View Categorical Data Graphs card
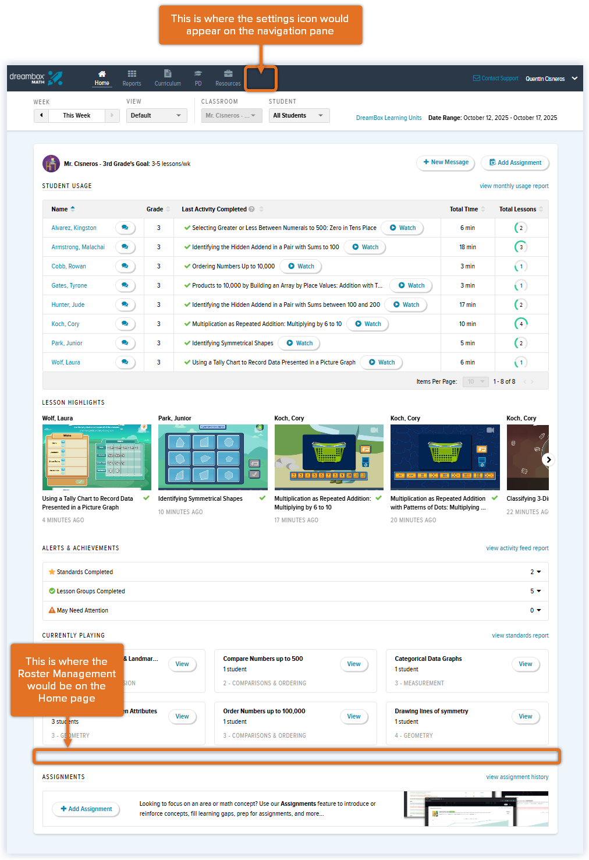 pyautogui.click(x=526, y=664)
